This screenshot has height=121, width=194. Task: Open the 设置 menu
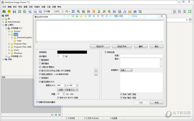click(54, 7)
